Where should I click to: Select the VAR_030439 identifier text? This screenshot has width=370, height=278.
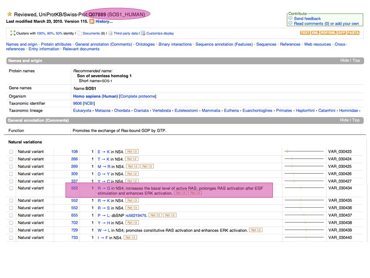(x=340, y=230)
